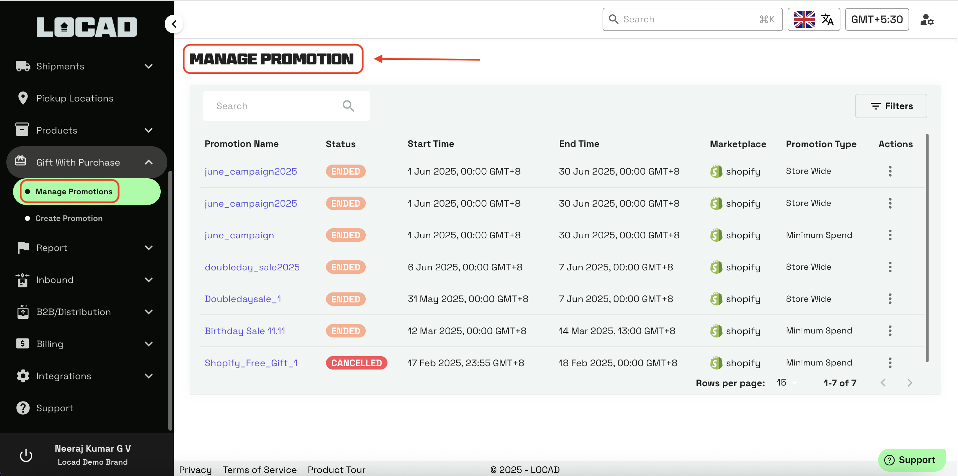Open june_campaign promotion link
Screen dimensions: 958x476
pos(239,235)
